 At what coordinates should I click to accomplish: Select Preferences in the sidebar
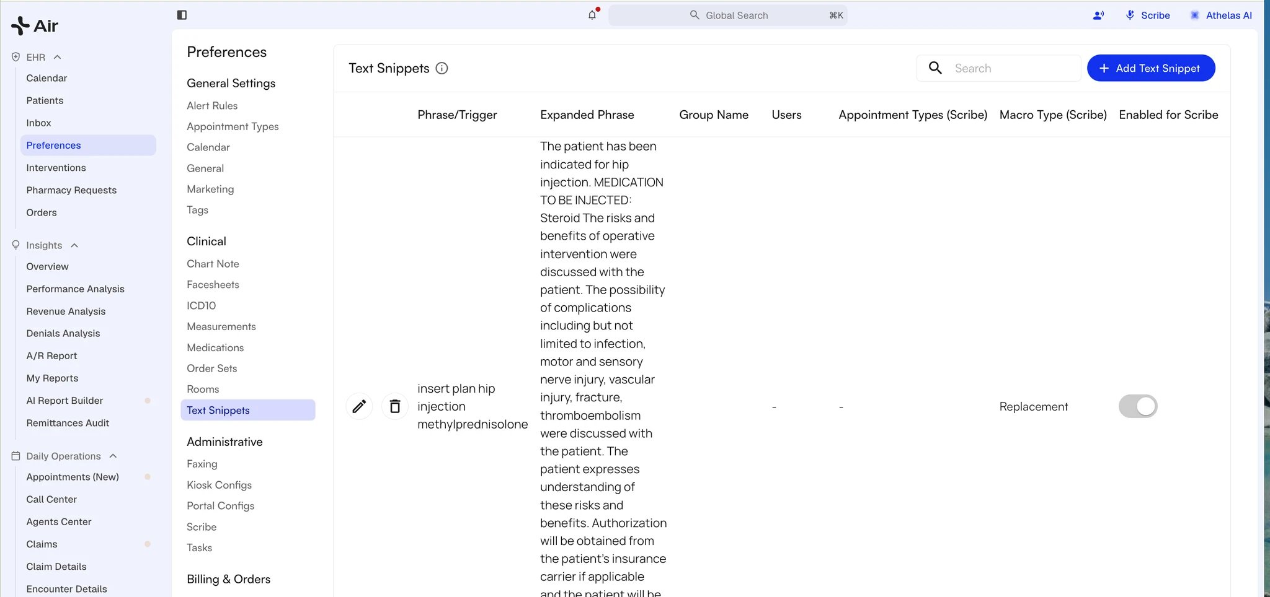(x=88, y=145)
